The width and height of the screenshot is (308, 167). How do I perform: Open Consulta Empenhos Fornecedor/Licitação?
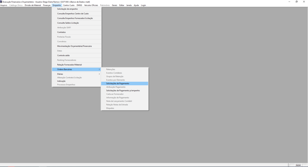coord(75,18)
